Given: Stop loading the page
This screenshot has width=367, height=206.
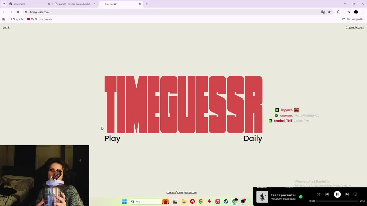Looking at the screenshot, I should [18, 12].
